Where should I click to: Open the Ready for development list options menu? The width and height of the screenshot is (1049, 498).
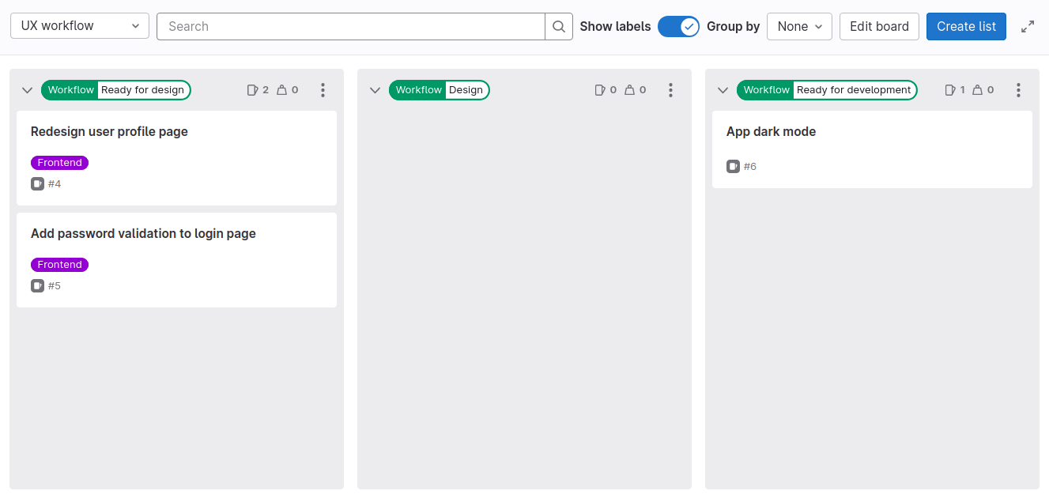(1018, 90)
